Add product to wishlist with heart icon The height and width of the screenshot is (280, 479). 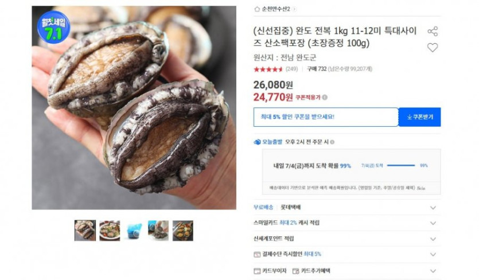(x=433, y=48)
